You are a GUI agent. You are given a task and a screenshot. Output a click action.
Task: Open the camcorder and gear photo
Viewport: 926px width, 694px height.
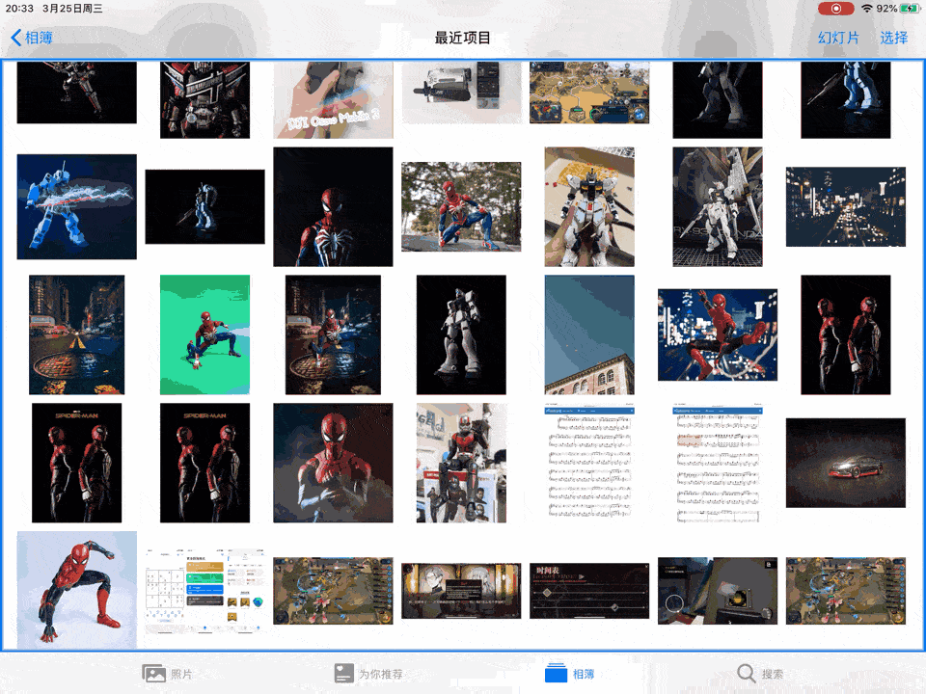[x=461, y=93]
